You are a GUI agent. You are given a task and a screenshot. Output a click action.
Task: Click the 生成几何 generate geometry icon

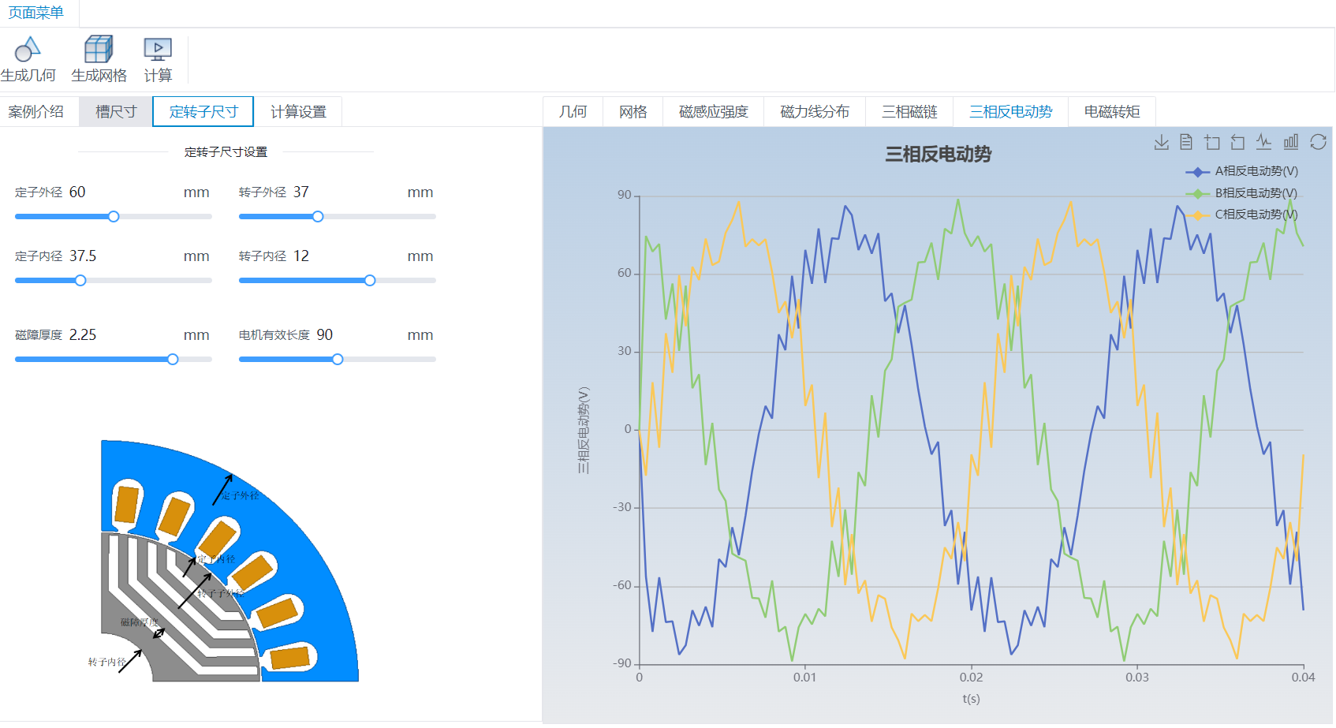[x=28, y=50]
